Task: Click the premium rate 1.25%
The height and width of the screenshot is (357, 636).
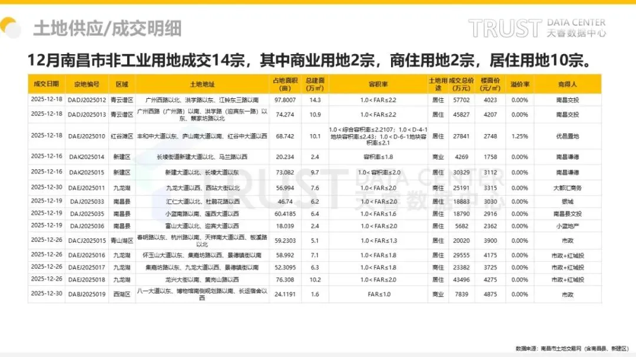Action: click(519, 136)
